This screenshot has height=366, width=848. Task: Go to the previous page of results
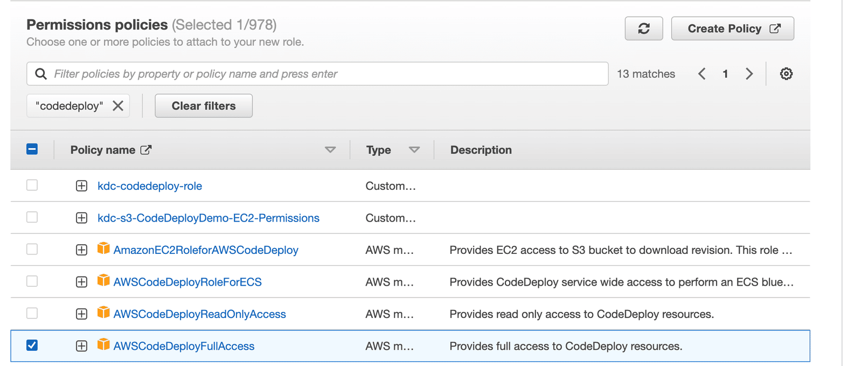tap(701, 74)
